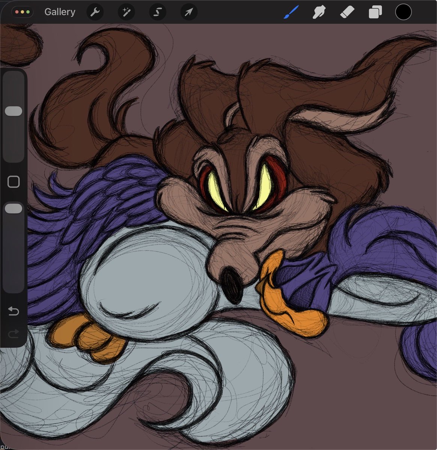The image size is (437, 450).
Task: Activate the Selection tool
Action: 158,12
